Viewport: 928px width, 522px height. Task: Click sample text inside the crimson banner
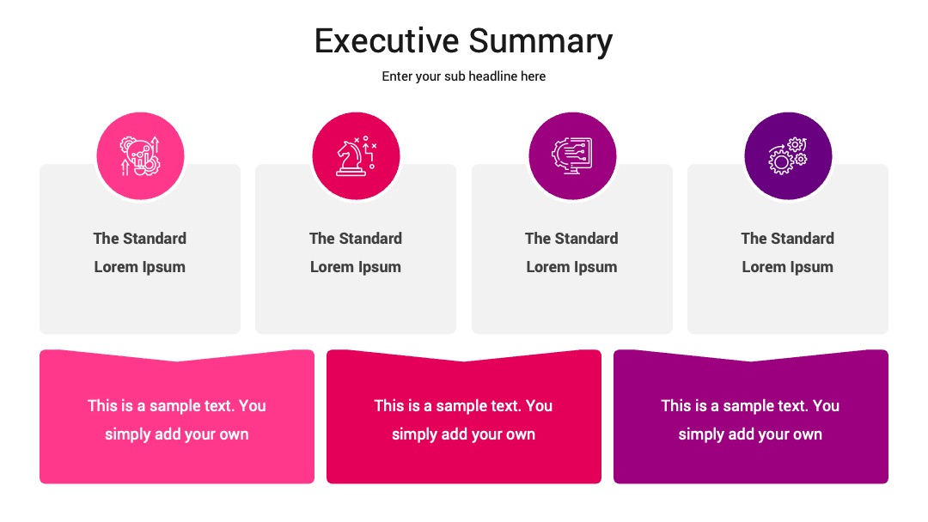click(463, 420)
